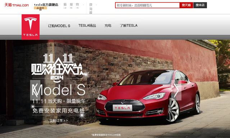Expand the 描述/服务/物流 store rating dropdown
The image size is (230, 138).
pos(74,6)
